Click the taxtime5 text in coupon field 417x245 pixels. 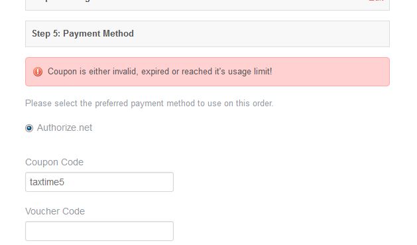coord(47,182)
